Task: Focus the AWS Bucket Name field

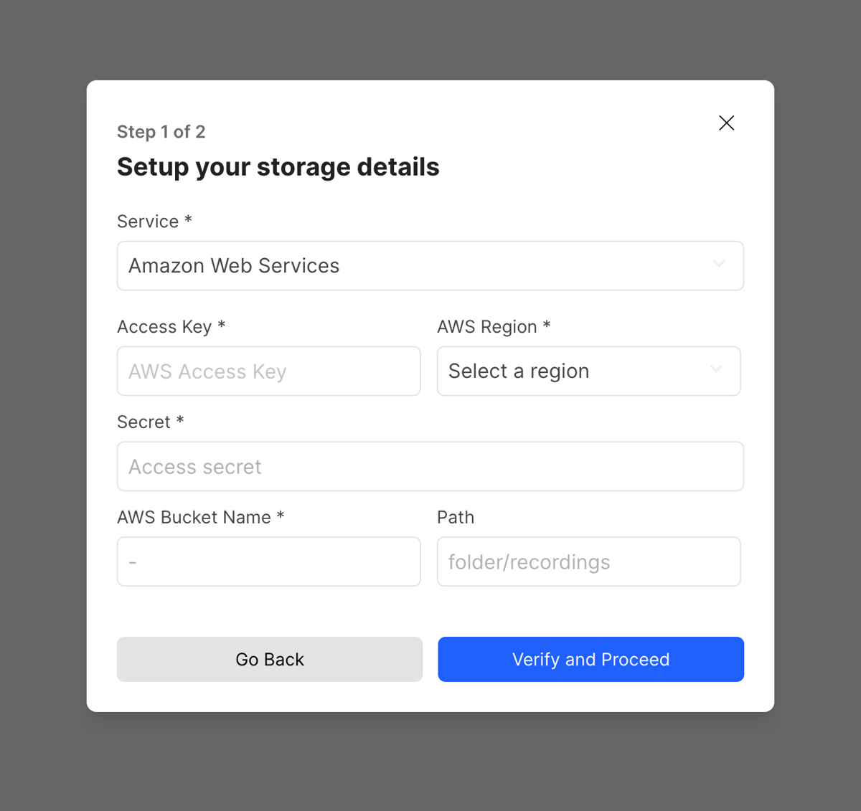Action: pyautogui.click(x=269, y=561)
